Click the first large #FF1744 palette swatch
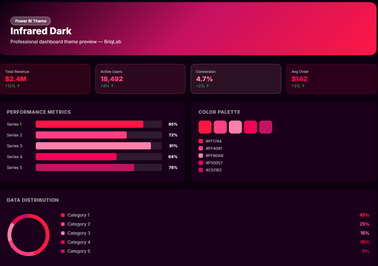 point(205,127)
